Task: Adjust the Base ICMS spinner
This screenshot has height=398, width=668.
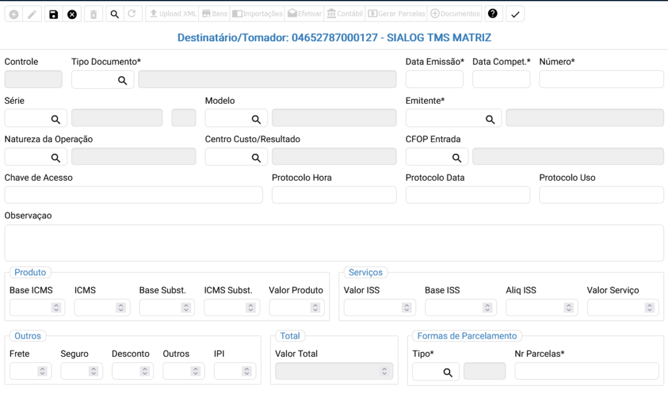Action: click(56, 308)
